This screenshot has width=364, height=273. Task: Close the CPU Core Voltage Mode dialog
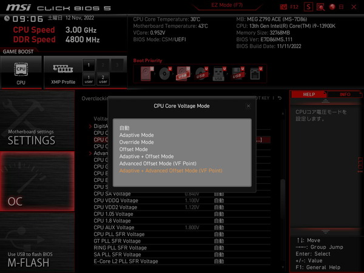[x=248, y=106]
